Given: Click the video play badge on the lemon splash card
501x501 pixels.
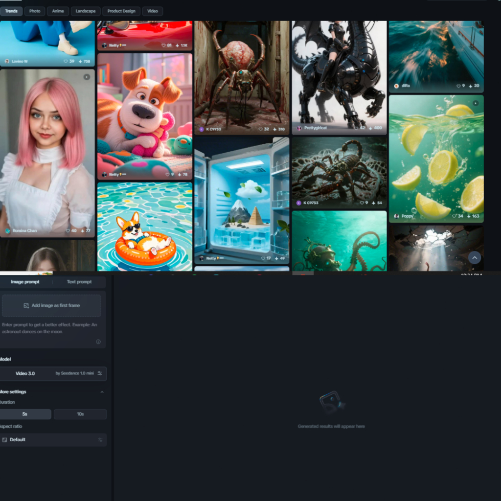Looking at the screenshot, I should pos(476,103).
